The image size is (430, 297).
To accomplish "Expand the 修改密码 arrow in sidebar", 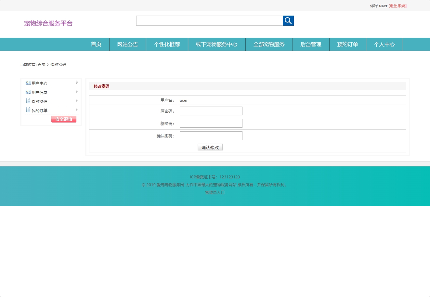I will pos(77,101).
